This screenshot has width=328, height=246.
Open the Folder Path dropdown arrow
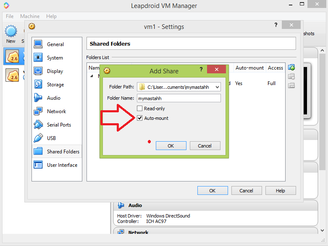218,87
